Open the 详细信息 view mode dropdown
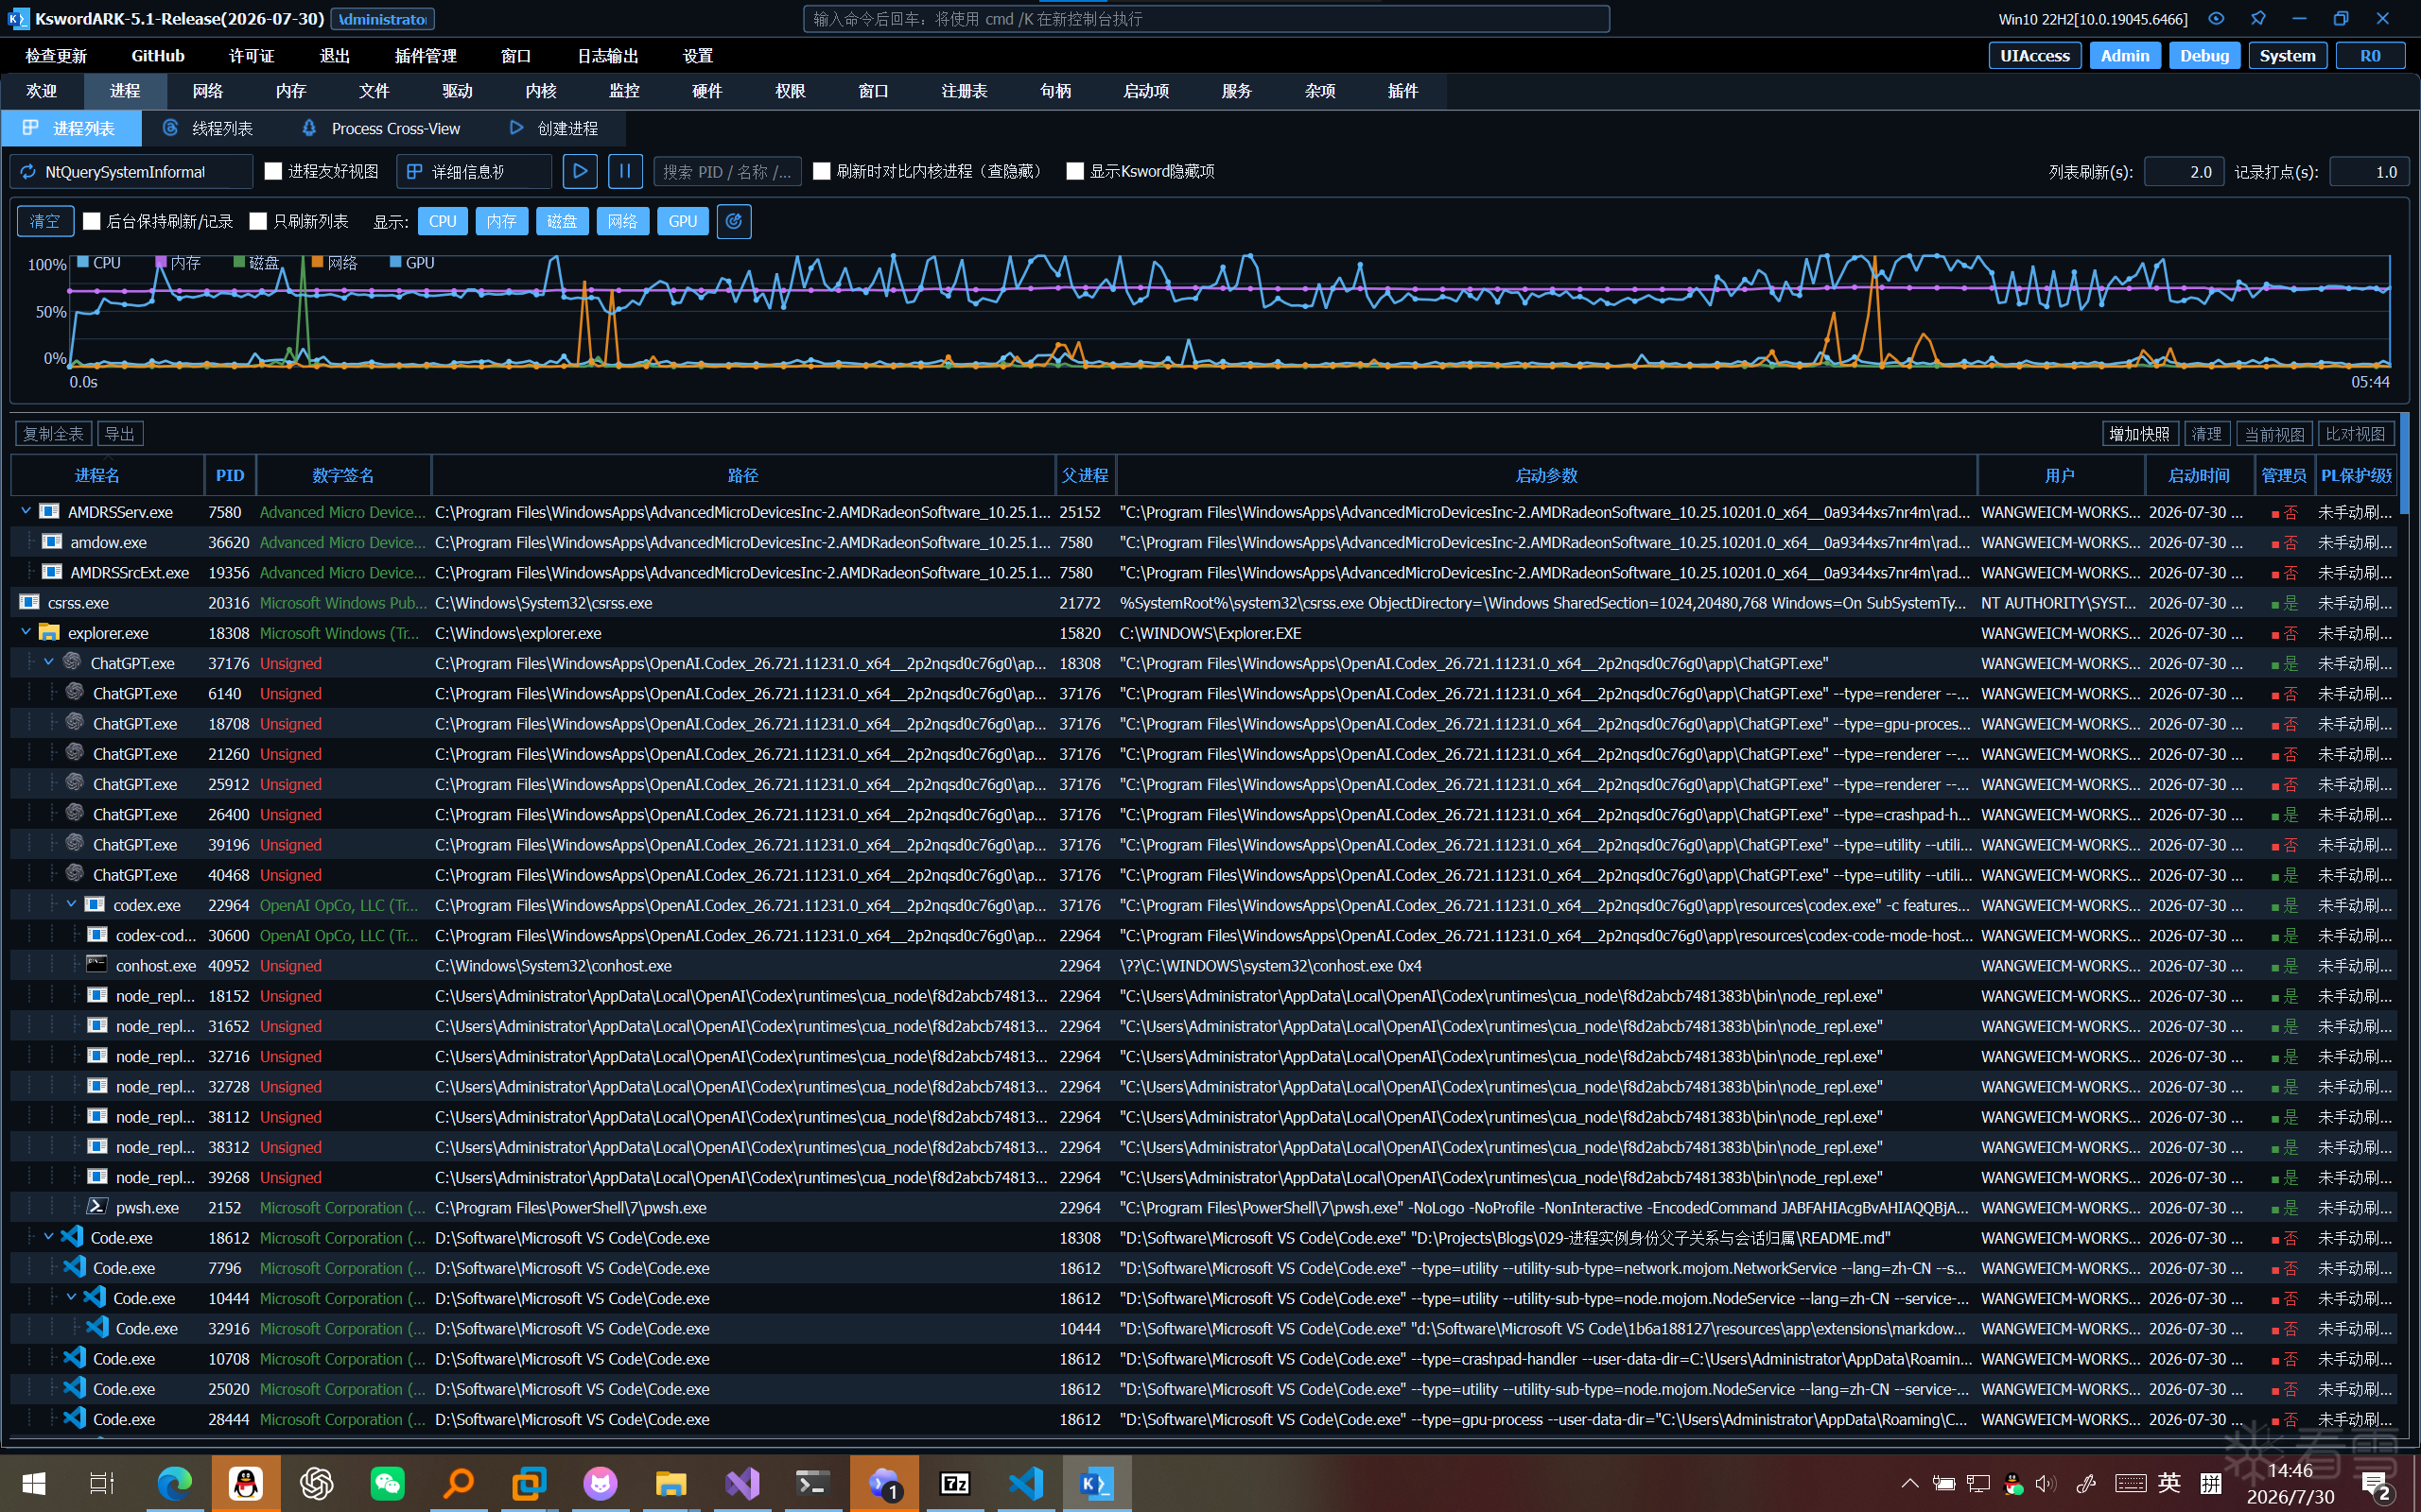The image size is (2421, 1512). tap(474, 171)
